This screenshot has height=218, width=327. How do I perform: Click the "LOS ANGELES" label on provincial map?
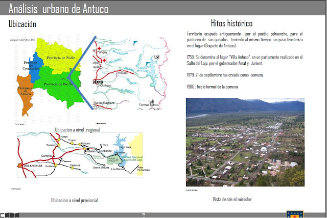[33, 166]
